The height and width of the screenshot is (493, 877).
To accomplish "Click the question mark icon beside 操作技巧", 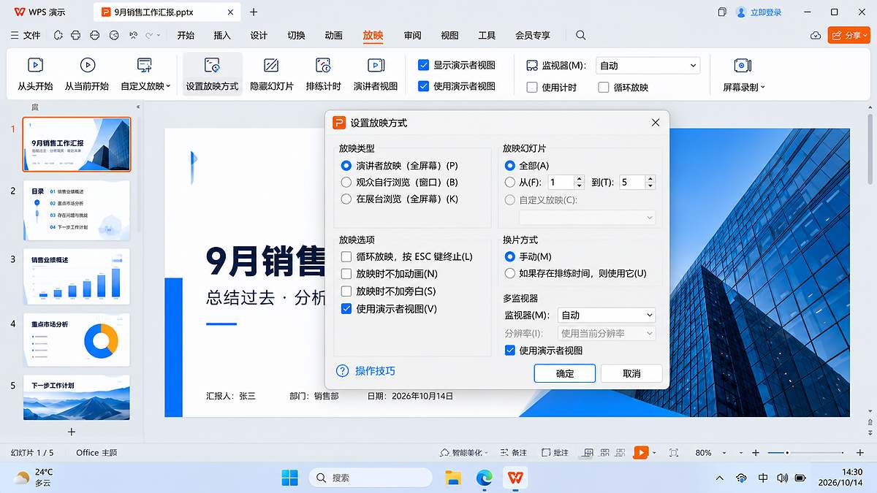I will click(x=342, y=371).
